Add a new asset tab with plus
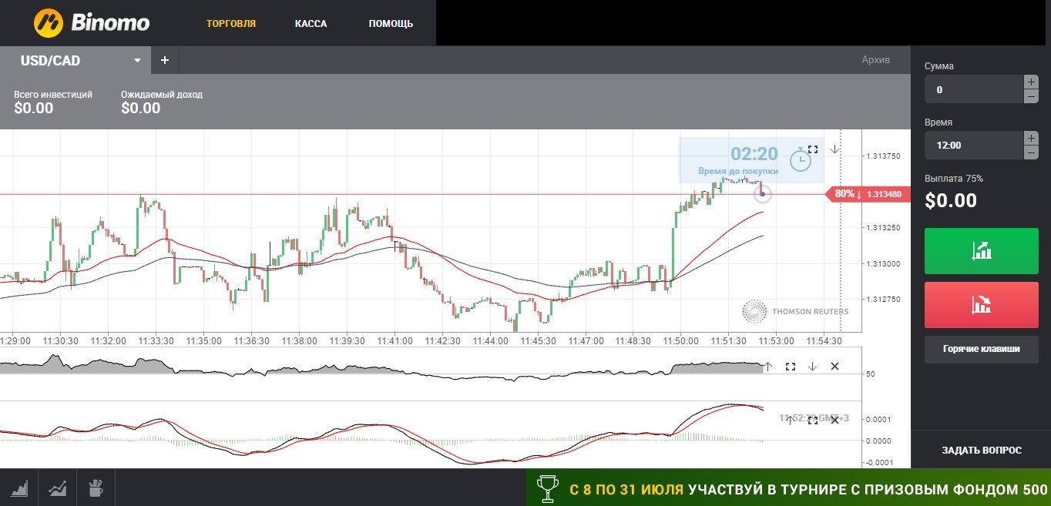Screen dimensions: 1051x506 point(165,60)
